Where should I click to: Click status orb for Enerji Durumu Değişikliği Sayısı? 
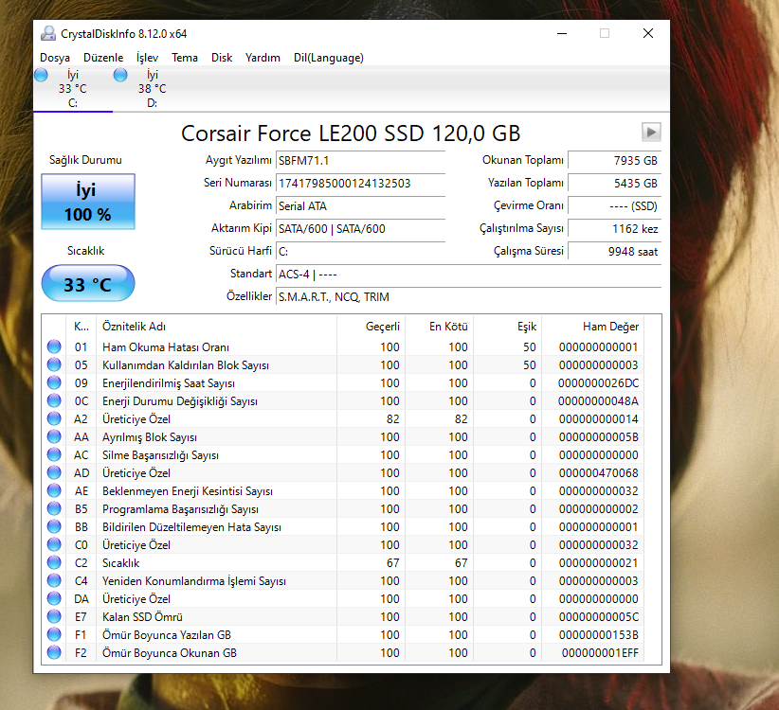pos(54,400)
